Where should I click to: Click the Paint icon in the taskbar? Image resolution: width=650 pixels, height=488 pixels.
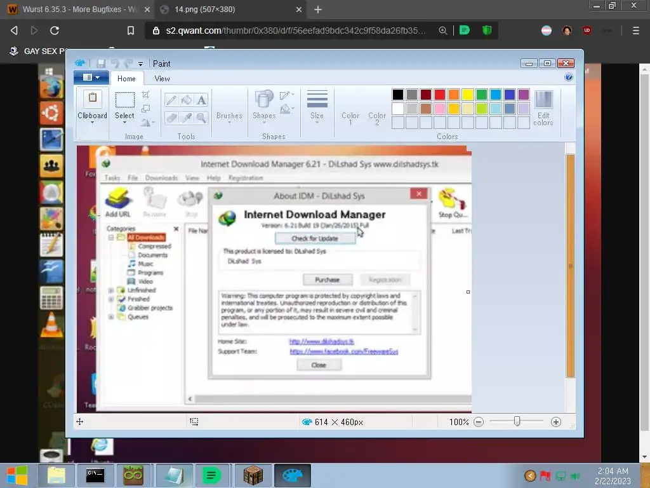click(x=292, y=475)
